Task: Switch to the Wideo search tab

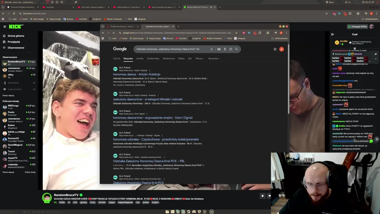Action: click(x=181, y=59)
